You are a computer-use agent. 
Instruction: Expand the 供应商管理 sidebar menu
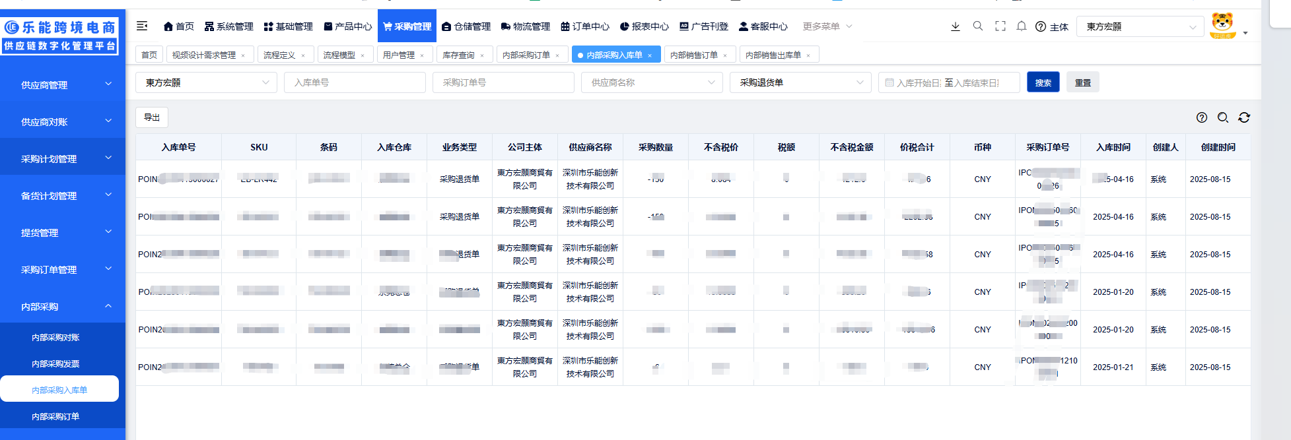(63, 85)
